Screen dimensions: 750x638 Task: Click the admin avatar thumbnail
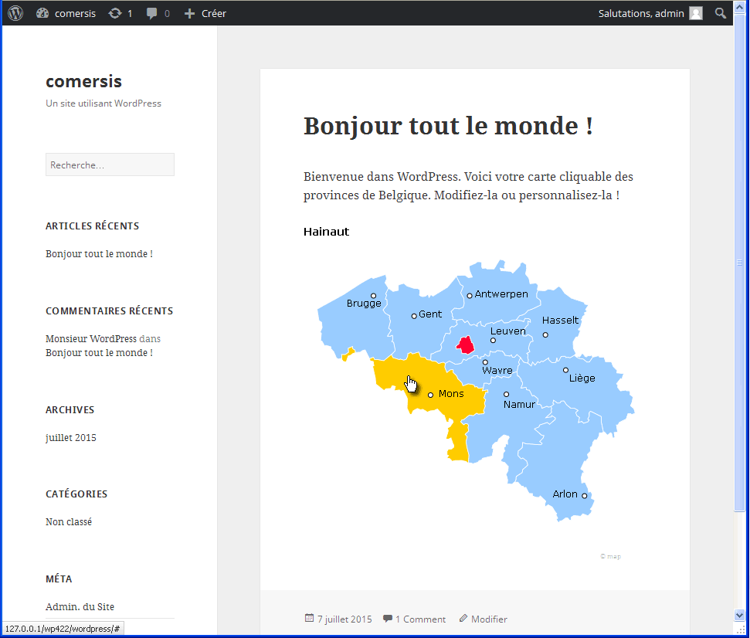pyautogui.click(x=696, y=13)
